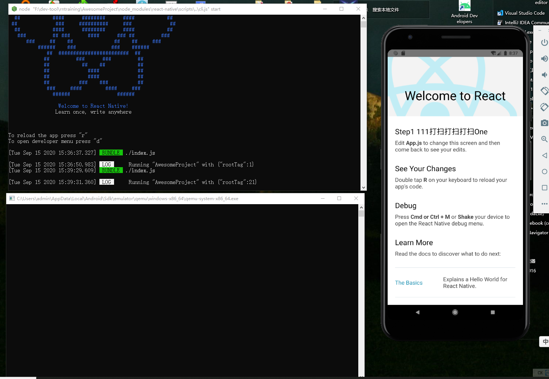The height and width of the screenshot is (379, 549).
Task: Click the phone status bar time 8:37
Action: coord(513,53)
